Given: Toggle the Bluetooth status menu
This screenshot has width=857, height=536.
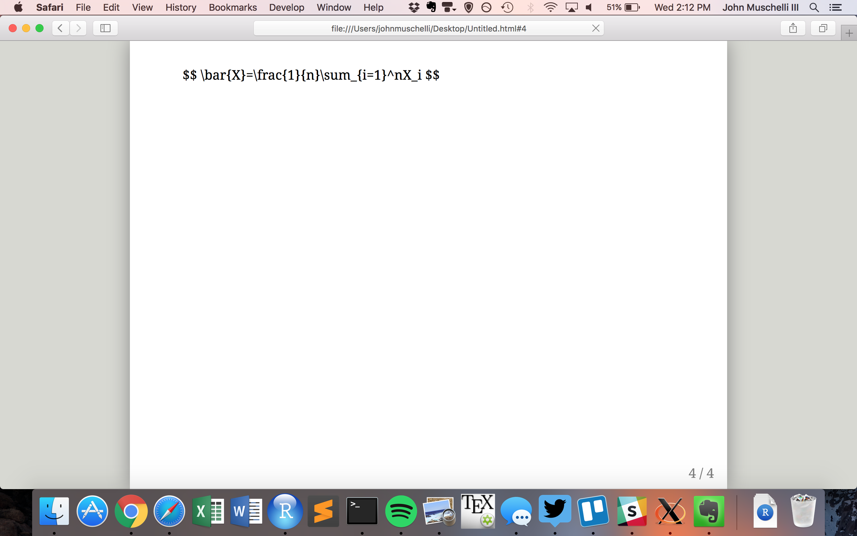Looking at the screenshot, I should pos(530,7).
